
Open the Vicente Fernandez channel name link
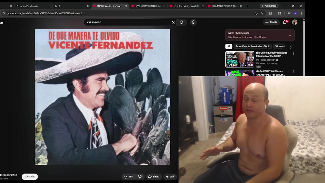point(7,175)
